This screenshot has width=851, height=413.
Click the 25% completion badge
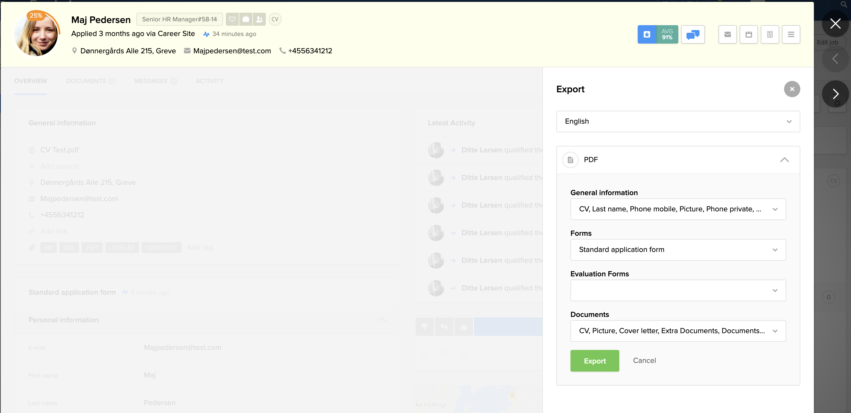coord(36,15)
